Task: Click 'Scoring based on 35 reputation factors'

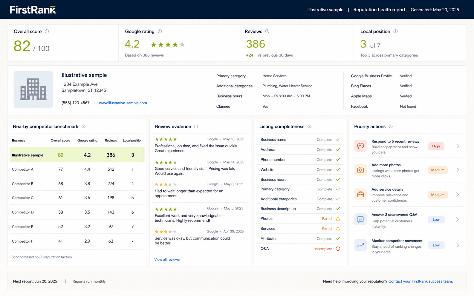Action: [x=42, y=257]
